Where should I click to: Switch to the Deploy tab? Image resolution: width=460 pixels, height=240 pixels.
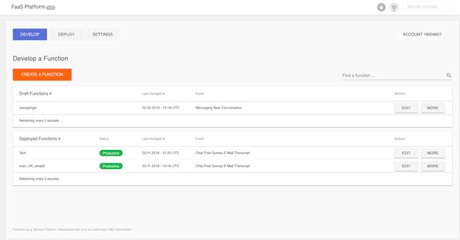[66, 34]
